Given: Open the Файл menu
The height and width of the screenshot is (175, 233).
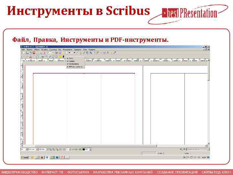Looking at the screenshot, I should coord(23,50).
